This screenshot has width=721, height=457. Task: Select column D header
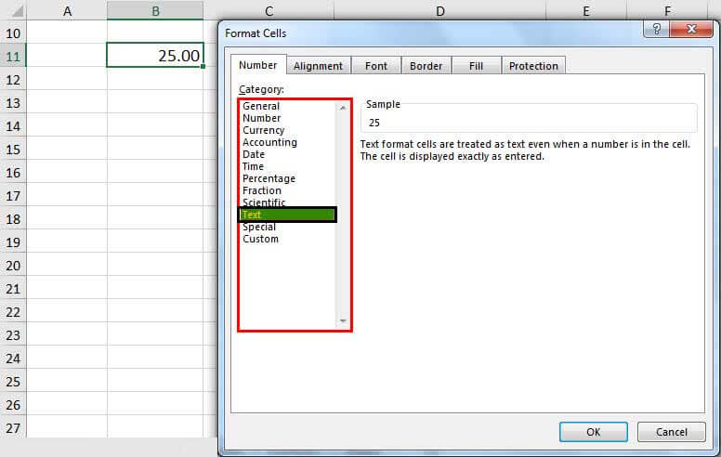(440, 10)
